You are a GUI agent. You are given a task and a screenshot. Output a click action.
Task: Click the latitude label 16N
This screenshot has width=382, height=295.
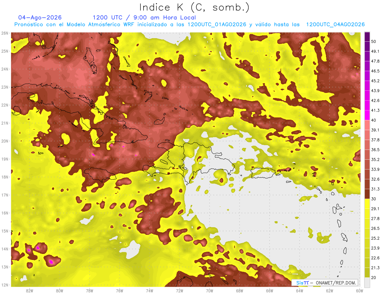coord(5,213)
